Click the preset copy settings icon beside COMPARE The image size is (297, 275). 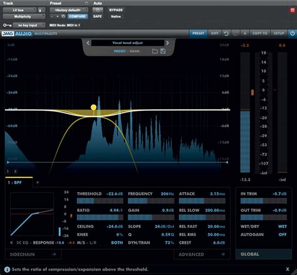[x=63, y=16]
